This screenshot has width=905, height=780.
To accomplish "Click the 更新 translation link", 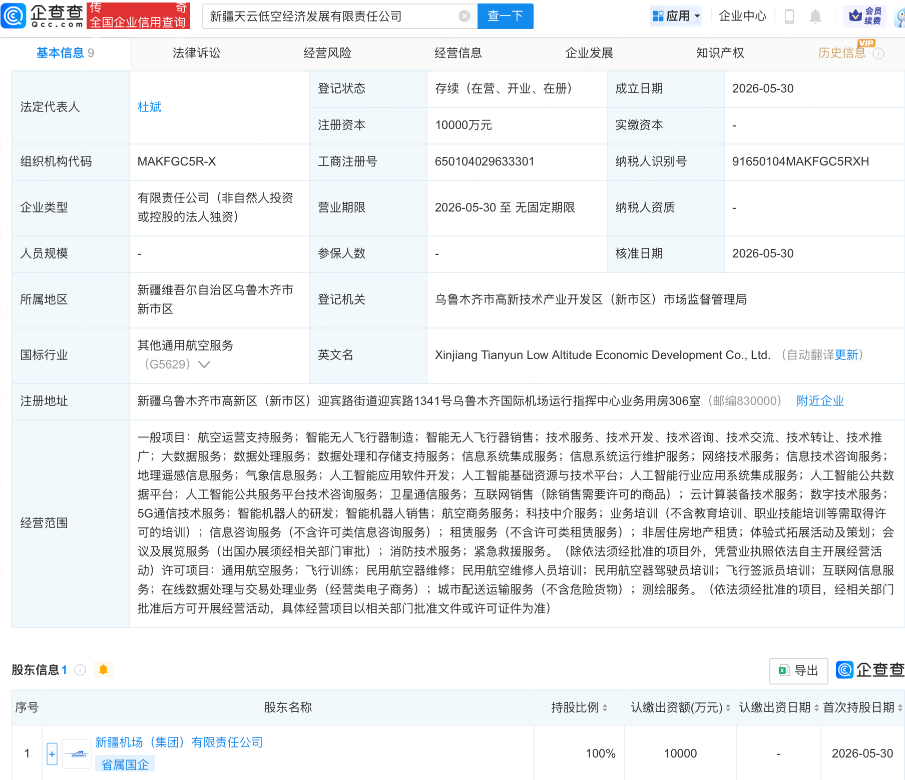I will click(x=846, y=355).
